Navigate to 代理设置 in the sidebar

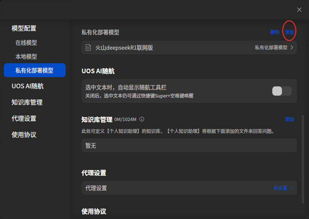tap(24, 118)
